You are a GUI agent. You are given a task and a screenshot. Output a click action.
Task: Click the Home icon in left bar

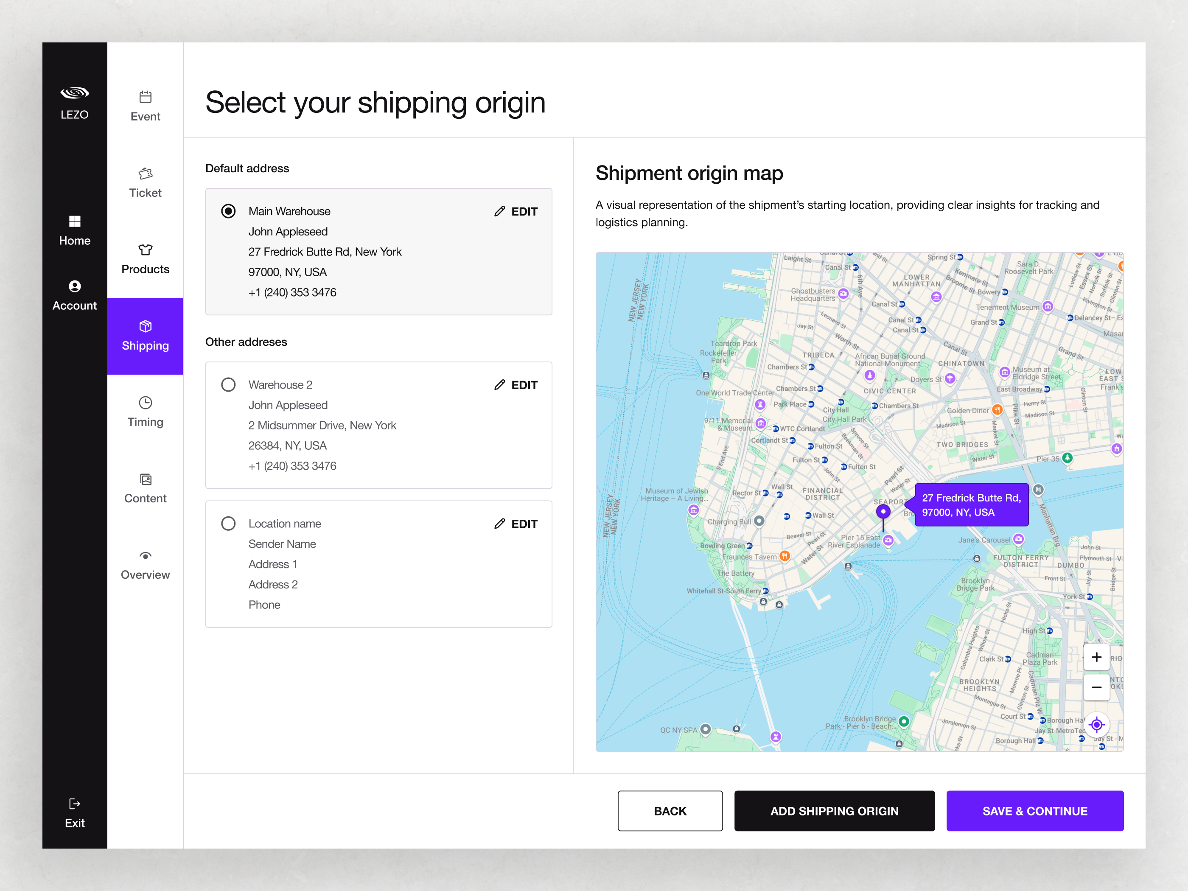[x=74, y=221]
